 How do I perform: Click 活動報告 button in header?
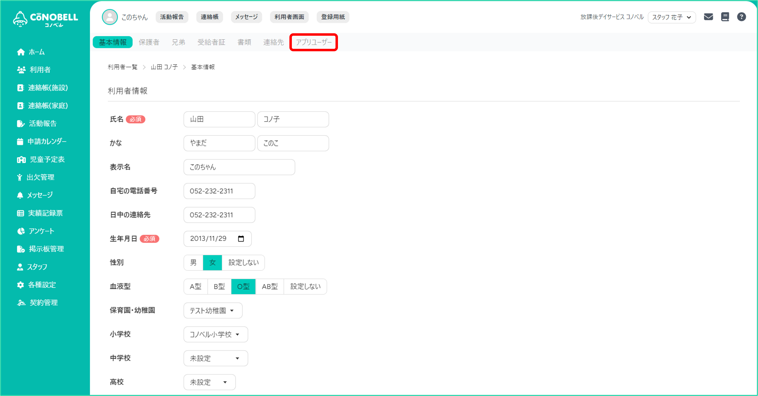[x=172, y=17]
